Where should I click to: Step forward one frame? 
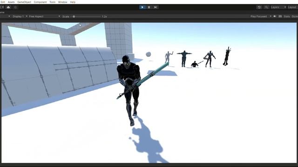156,7
